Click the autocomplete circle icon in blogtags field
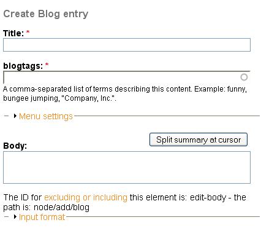This screenshot has height=228, width=261. (244, 77)
